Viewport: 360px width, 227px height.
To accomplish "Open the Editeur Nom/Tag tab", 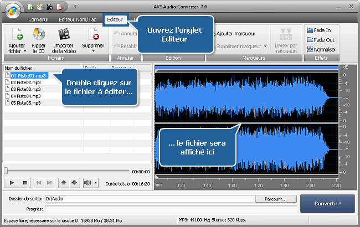I will pos(81,19).
